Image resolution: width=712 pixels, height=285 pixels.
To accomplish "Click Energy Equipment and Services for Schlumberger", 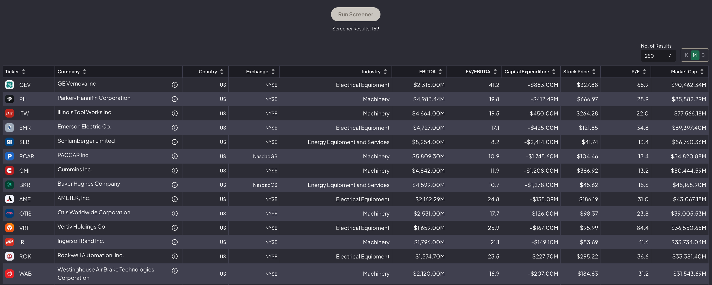I will tap(348, 142).
